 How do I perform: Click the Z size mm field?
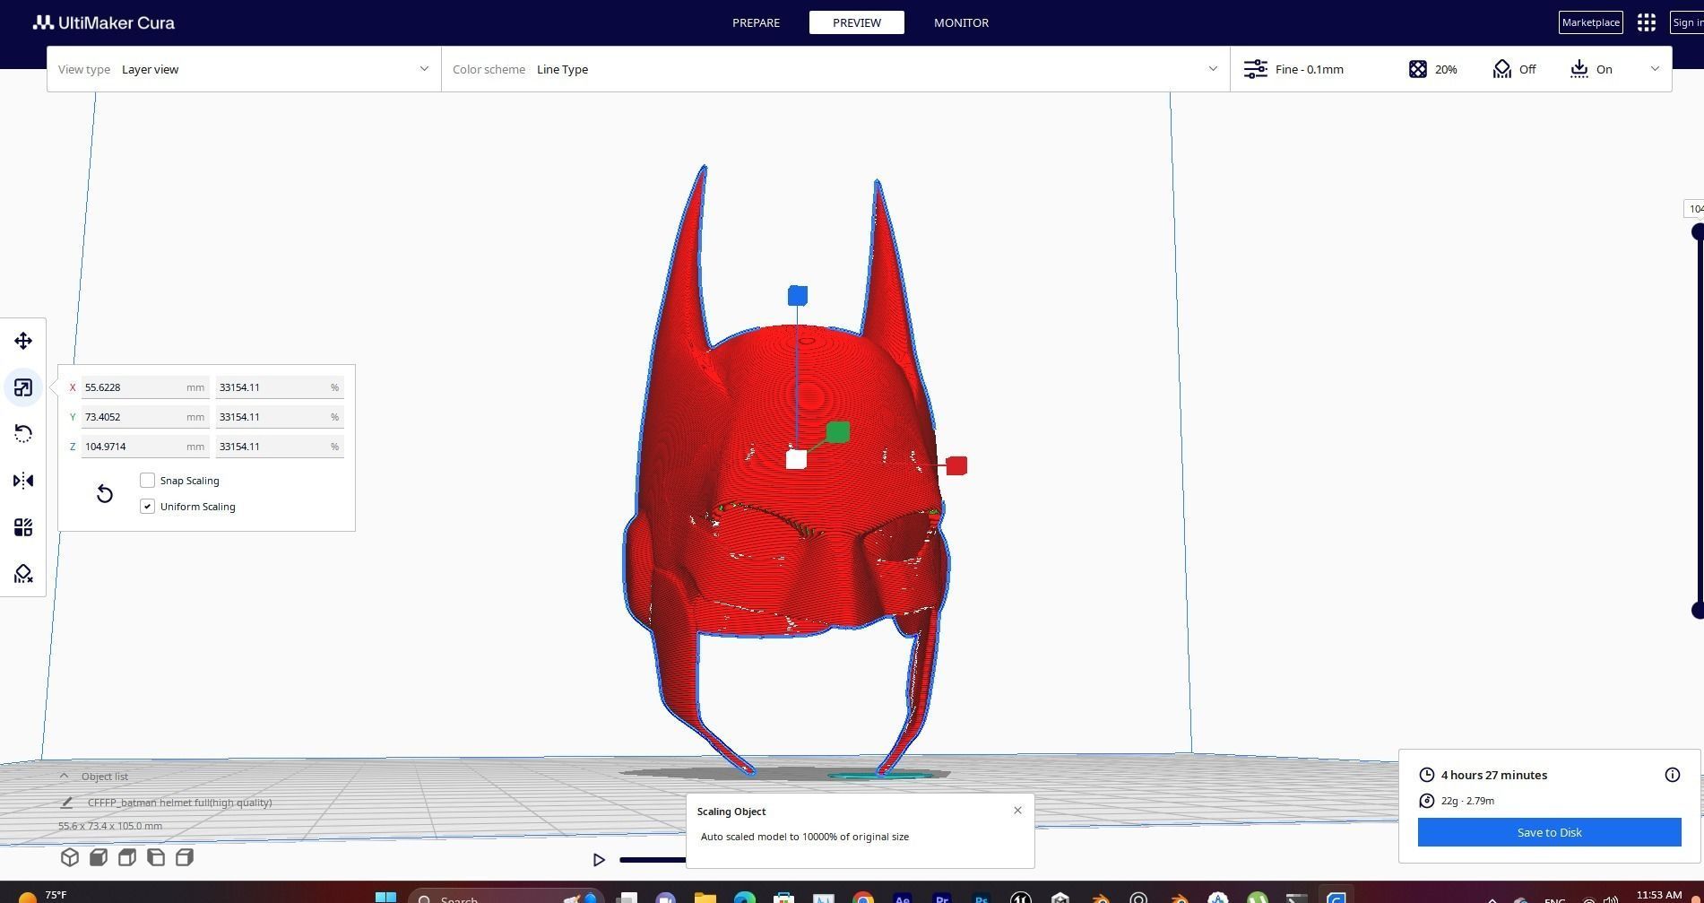(145, 447)
